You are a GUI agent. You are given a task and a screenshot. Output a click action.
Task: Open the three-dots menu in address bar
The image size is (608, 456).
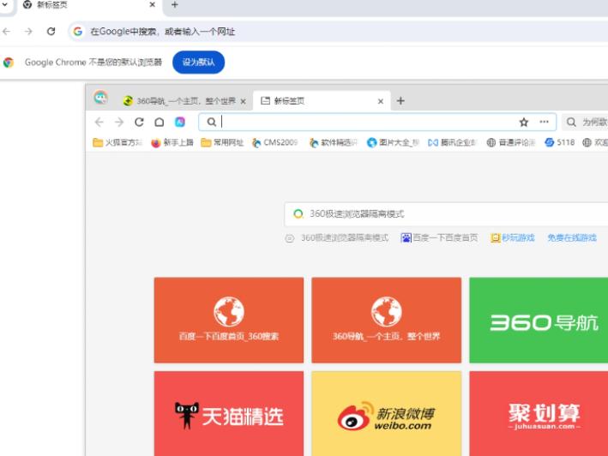pyautogui.click(x=544, y=122)
